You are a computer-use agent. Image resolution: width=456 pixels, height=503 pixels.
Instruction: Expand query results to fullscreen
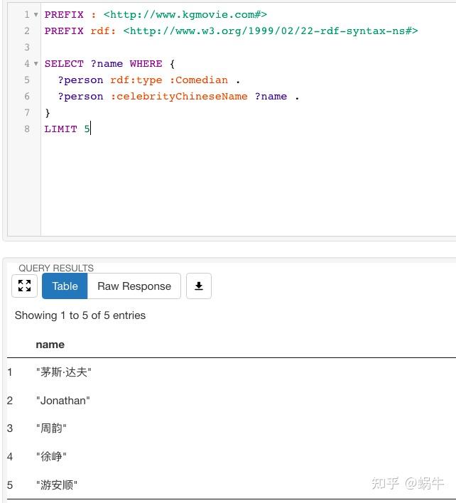pos(24,286)
